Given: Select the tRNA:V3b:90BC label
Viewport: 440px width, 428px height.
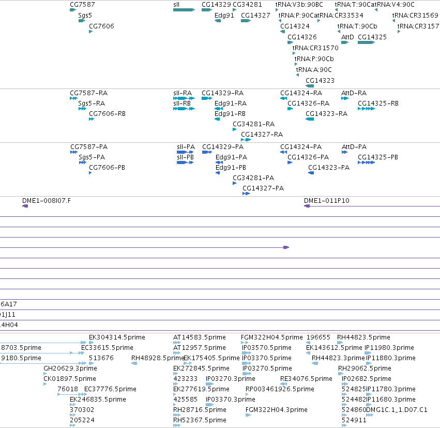Looking at the screenshot, I should pos(299,5).
